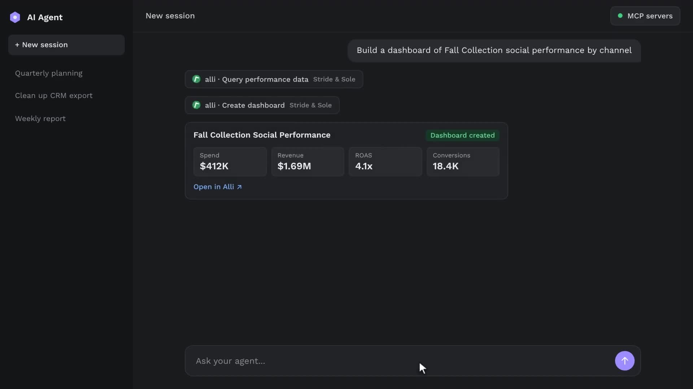Click the Dashboard created status badge
This screenshot has height=389, width=693.
pyautogui.click(x=462, y=135)
